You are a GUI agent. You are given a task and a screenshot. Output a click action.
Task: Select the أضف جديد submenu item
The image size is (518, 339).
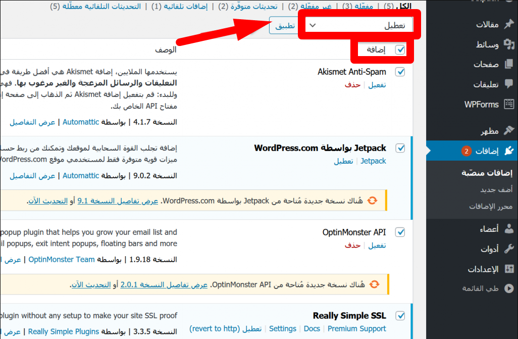pyautogui.click(x=496, y=189)
